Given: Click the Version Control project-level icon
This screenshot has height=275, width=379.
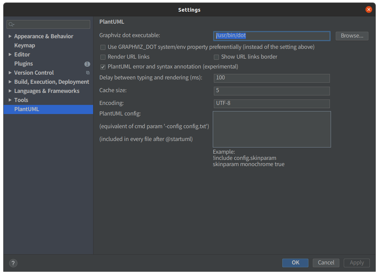Looking at the screenshot, I should [88, 72].
